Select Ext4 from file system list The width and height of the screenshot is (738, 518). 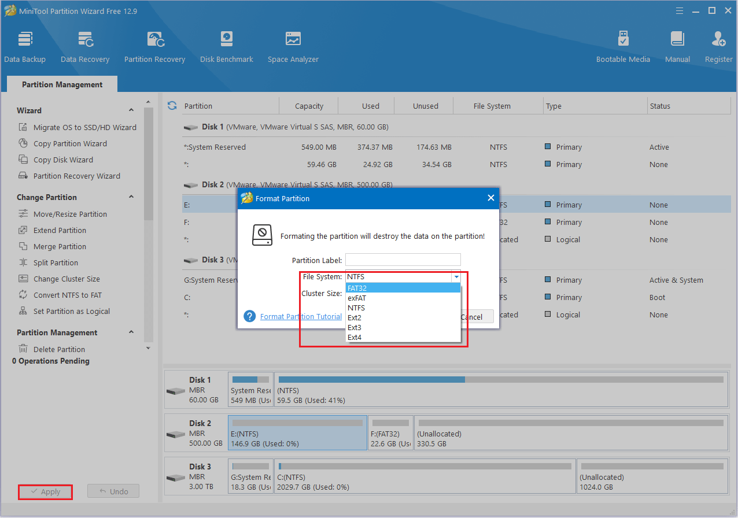403,337
